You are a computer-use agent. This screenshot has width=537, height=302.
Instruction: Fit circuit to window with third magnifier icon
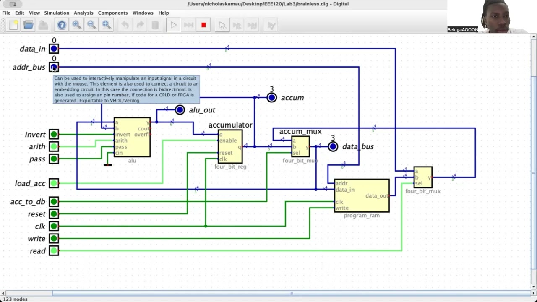pos(107,25)
